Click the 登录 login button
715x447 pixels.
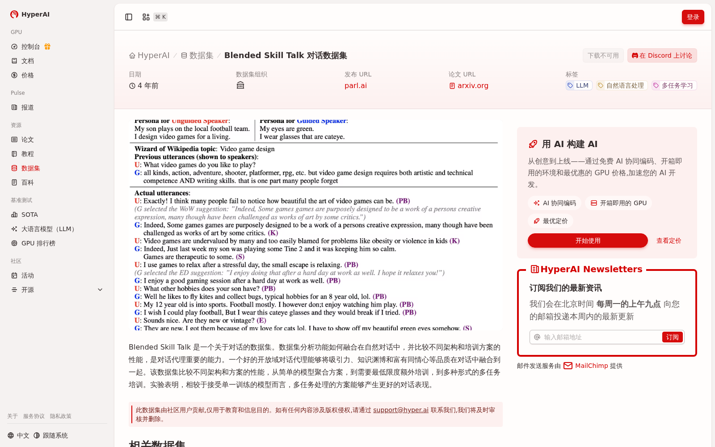[693, 17]
